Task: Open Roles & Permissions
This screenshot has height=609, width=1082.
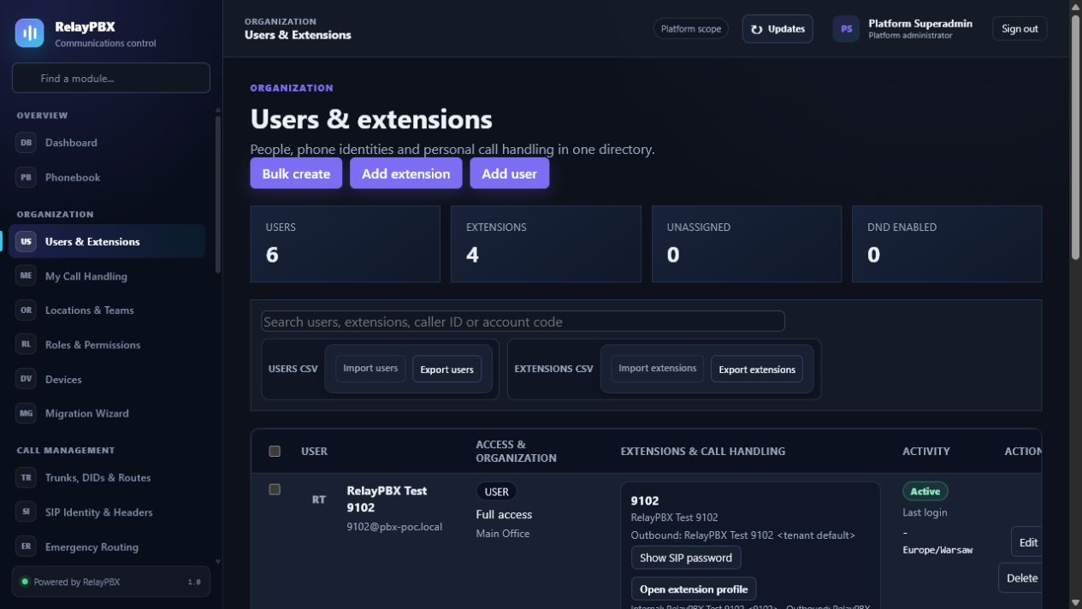Action: 109,344
